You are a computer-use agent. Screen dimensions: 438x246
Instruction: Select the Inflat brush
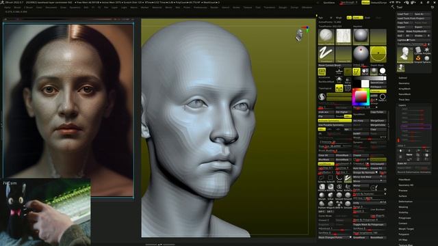point(331,196)
